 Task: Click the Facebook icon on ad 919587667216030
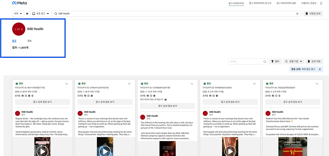210,96
